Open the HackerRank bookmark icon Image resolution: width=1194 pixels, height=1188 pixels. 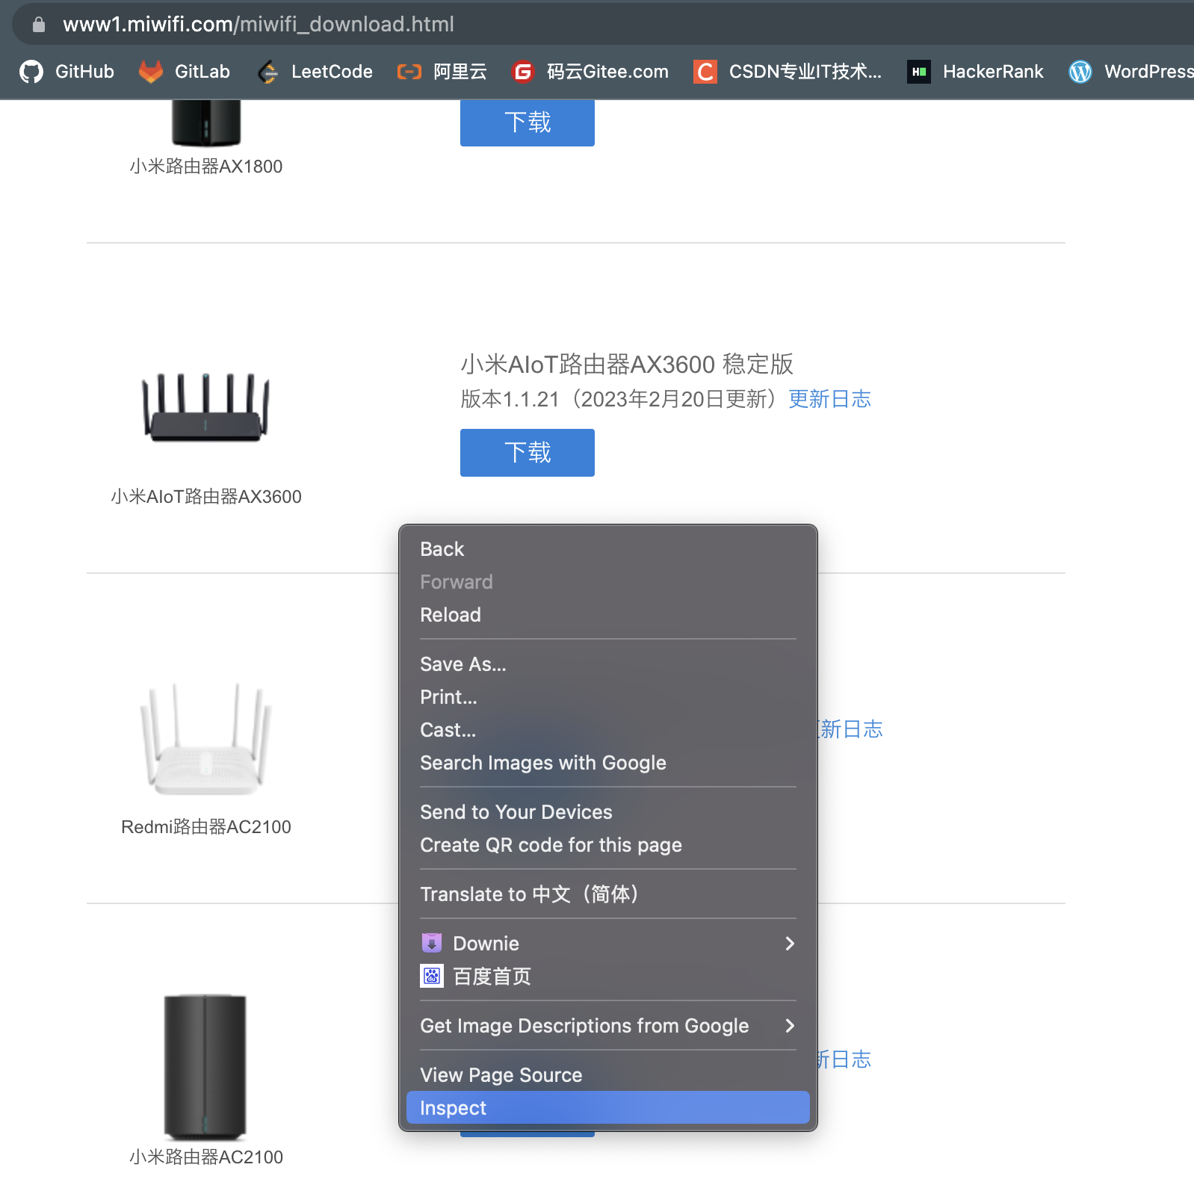pos(919,72)
